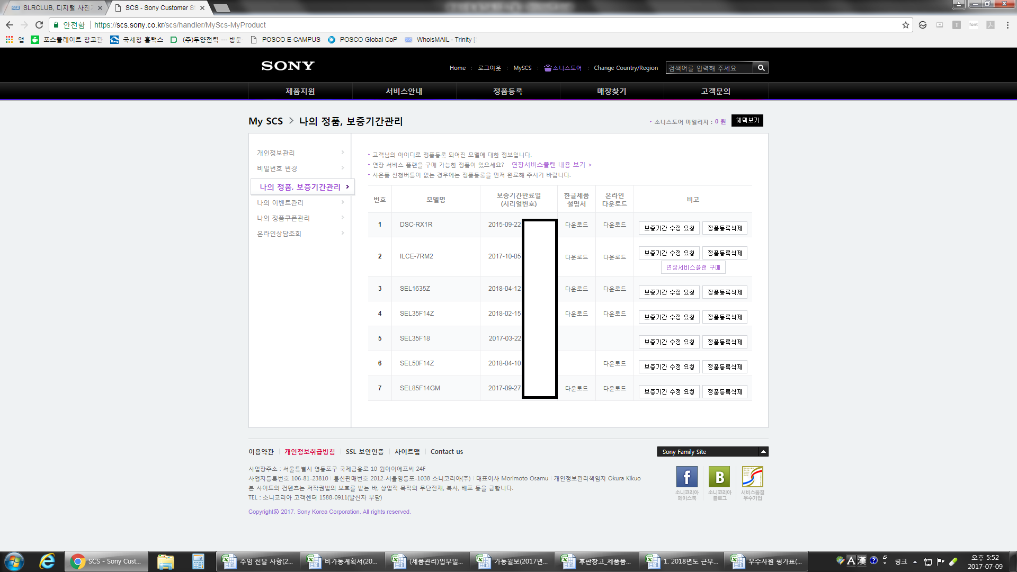
Task: Click 혜택보기 button
Action: [x=747, y=121]
